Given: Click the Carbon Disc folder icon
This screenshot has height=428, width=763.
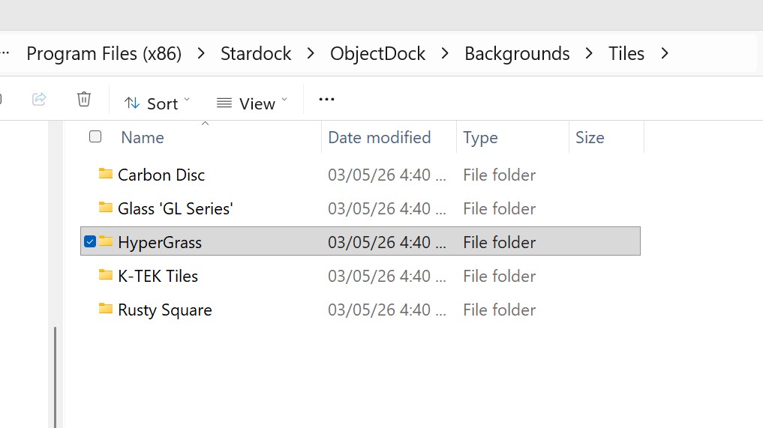Looking at the screenshot, I should tap(106, 175).
